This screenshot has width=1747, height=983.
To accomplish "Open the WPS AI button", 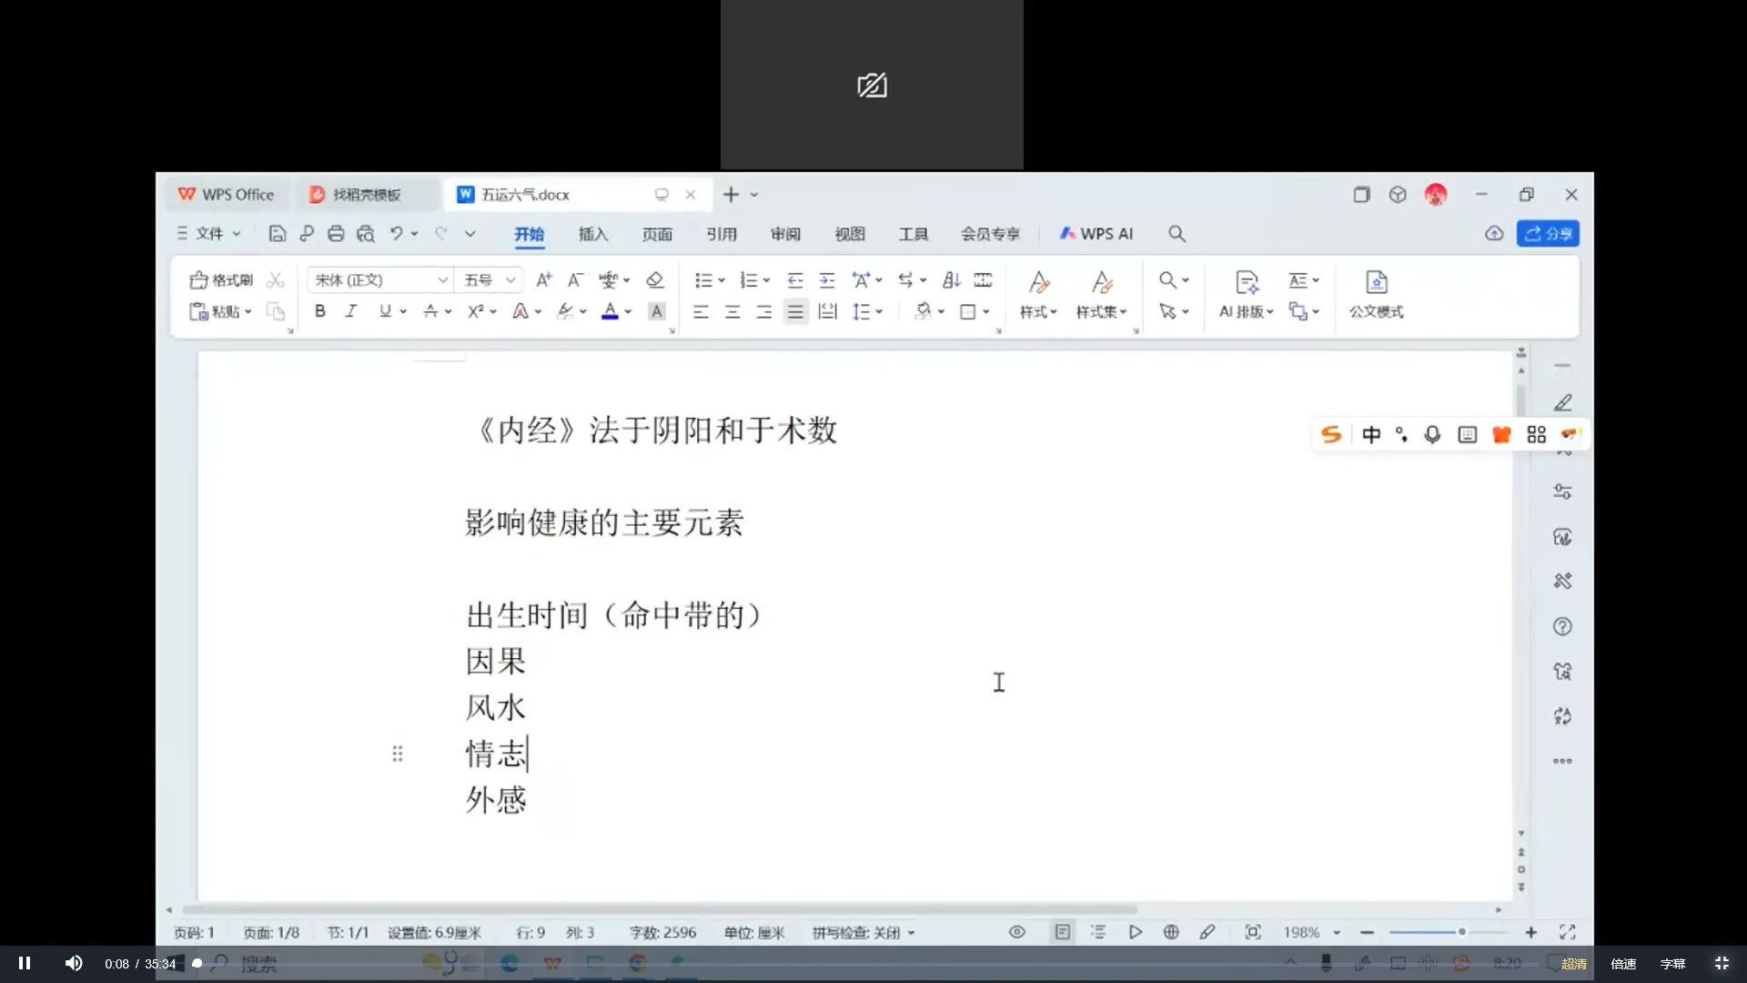I will coord(1096,234).
